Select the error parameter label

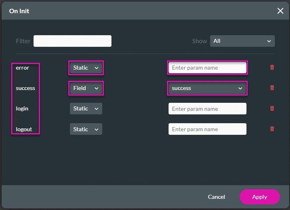[x=22, y=68]
